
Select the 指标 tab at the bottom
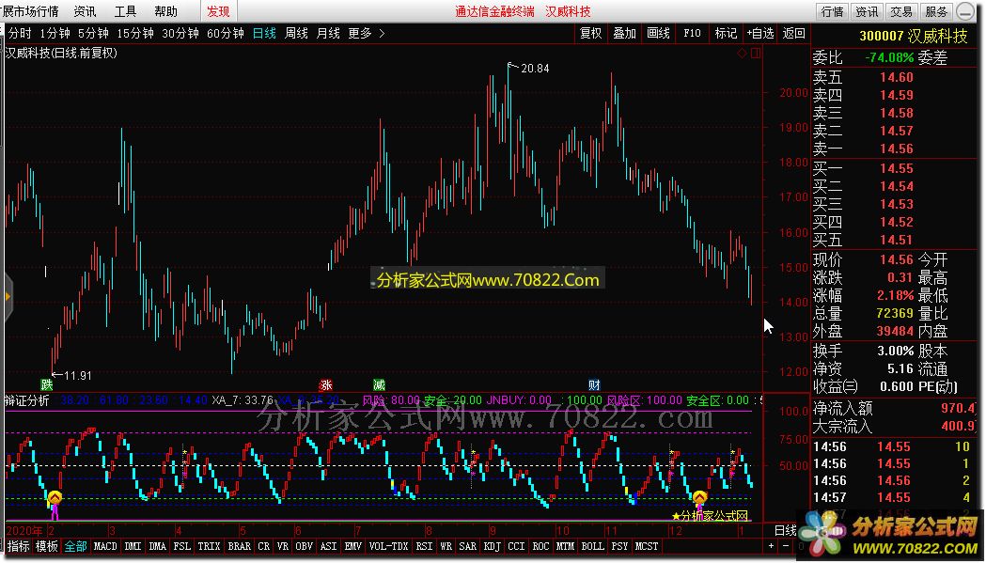tap(18, 546)
